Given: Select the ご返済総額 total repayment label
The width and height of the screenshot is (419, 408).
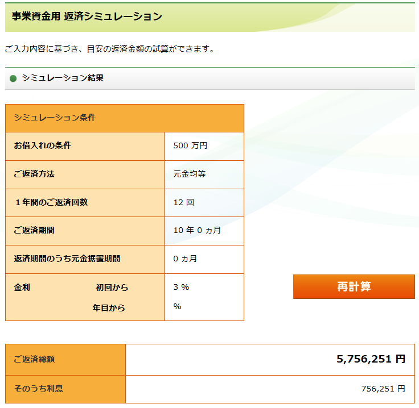Looking at the screenshot, I should pyautogui.click(x=34, y=359).
